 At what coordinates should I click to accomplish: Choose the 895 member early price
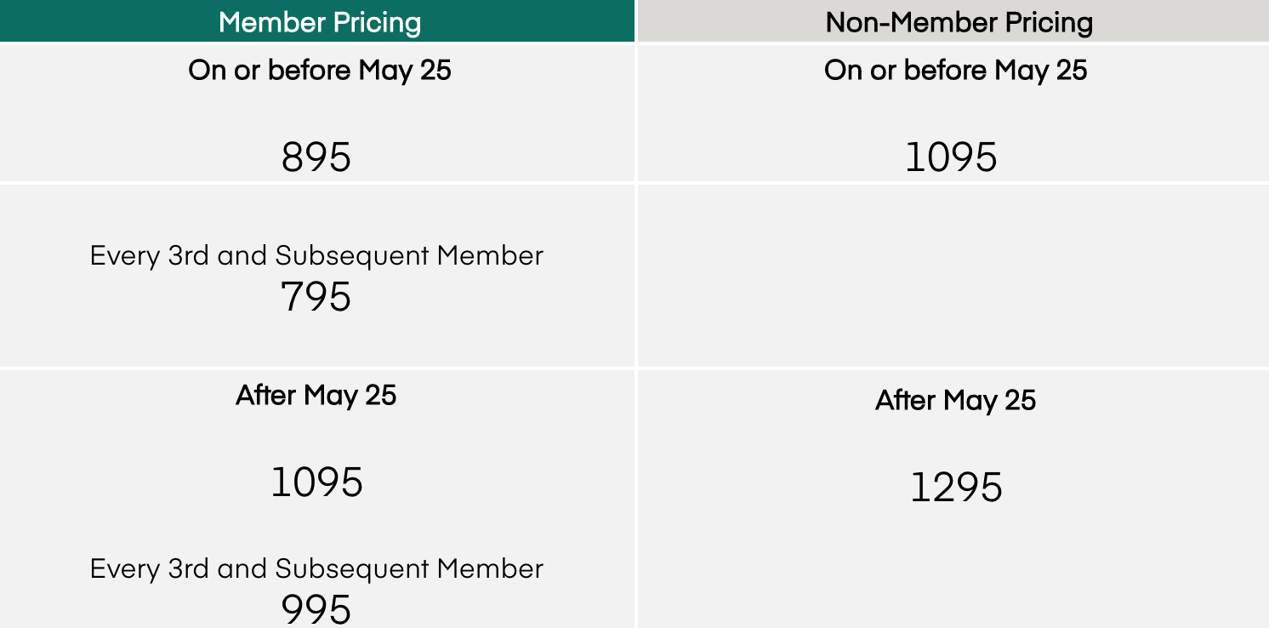coord(316,157)
